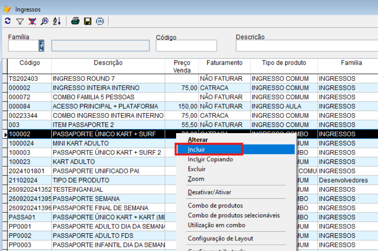Select Incluir in the context menu

coord(197,150)
